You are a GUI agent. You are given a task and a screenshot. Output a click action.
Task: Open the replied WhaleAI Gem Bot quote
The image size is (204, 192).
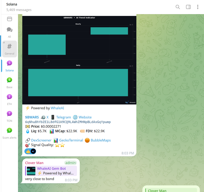pyautogui.click(x=51, y=171)
